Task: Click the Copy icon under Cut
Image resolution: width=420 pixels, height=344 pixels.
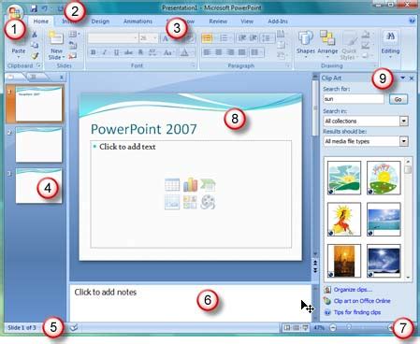Action: 35,45
